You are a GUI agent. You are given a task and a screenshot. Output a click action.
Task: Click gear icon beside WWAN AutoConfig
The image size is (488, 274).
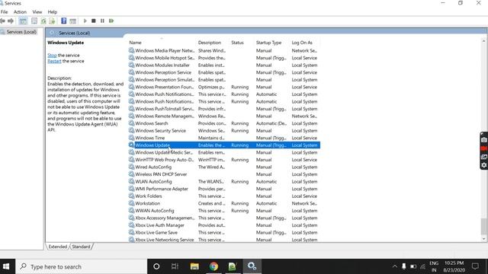coord(131,210)
